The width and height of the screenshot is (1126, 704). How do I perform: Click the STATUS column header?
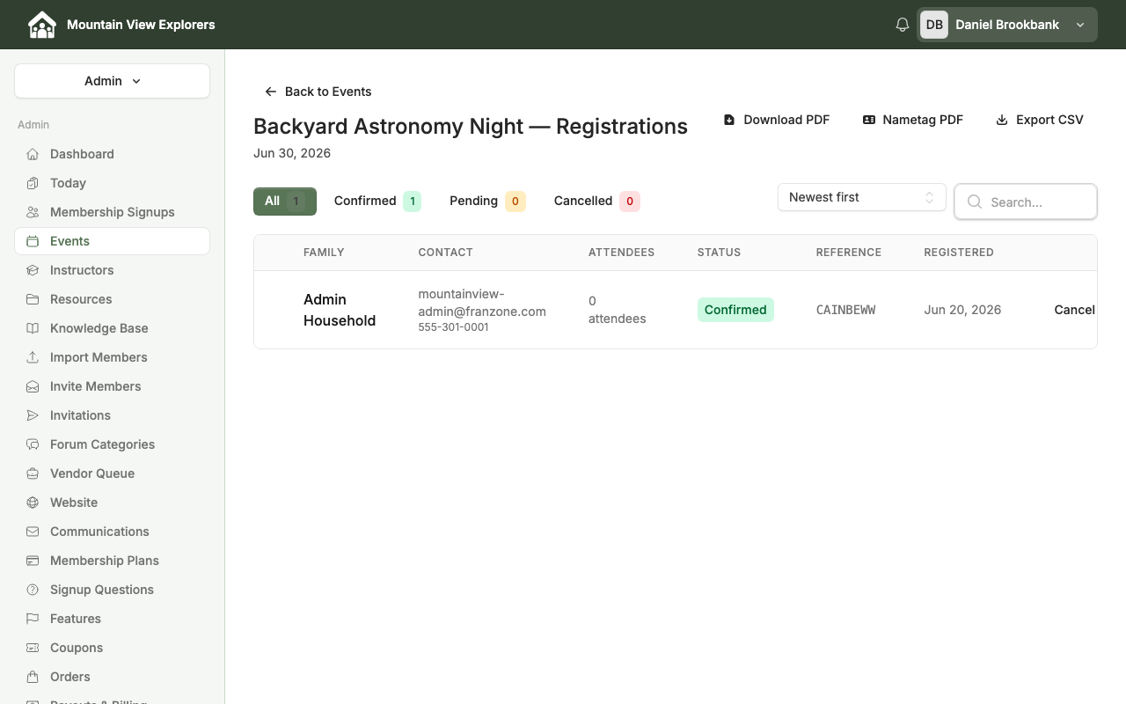(720, 253)
